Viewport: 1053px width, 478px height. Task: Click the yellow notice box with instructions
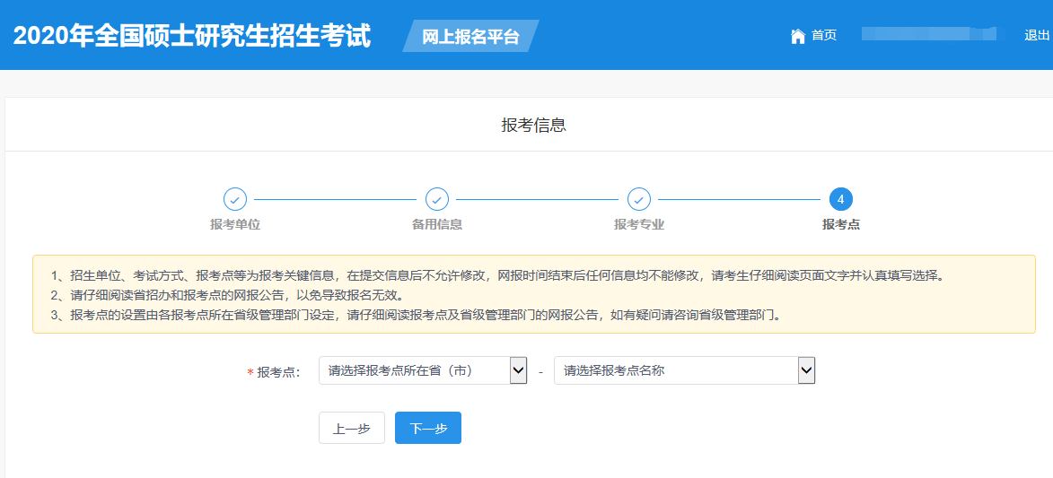(533, 295)
